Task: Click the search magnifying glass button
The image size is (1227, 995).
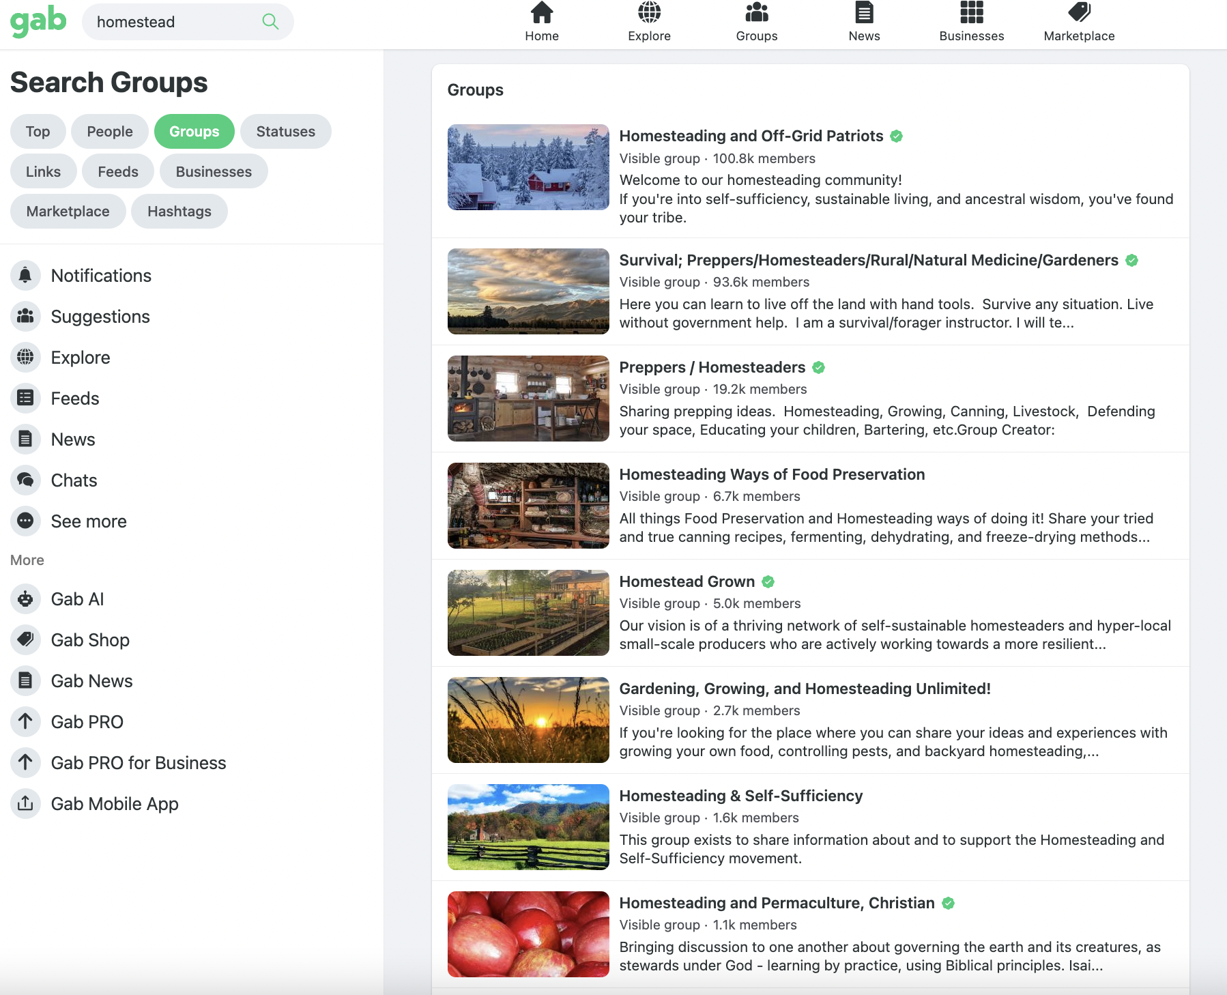Action: (270, 21)
